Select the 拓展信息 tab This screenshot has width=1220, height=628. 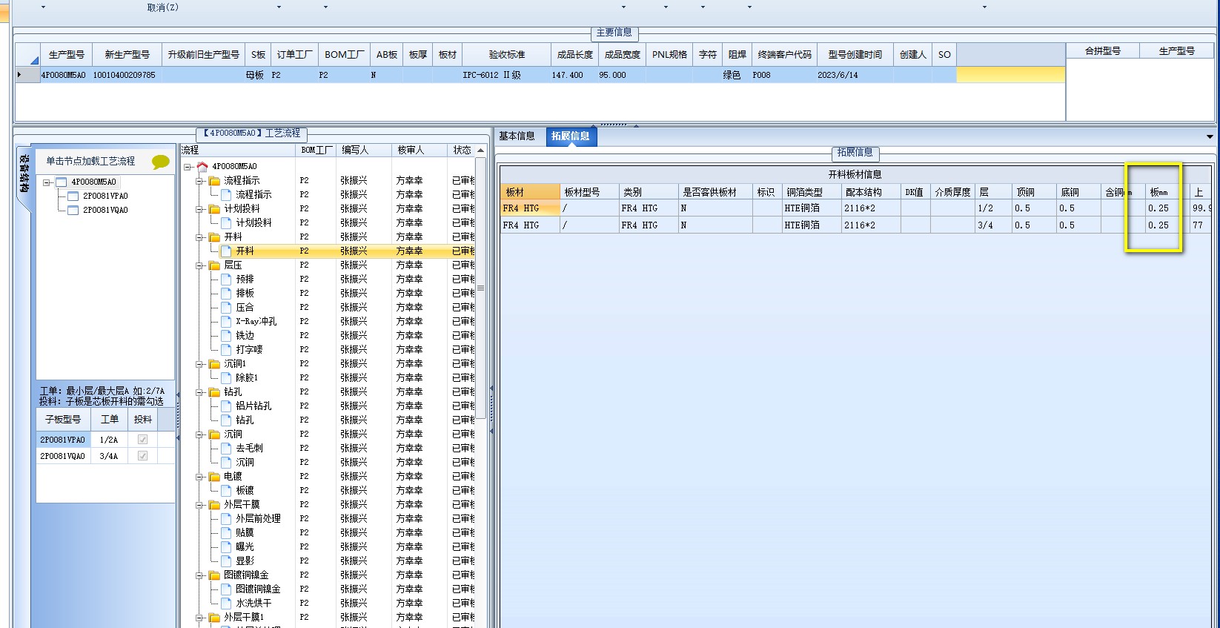pyautogui.click(x=570, y=136)
